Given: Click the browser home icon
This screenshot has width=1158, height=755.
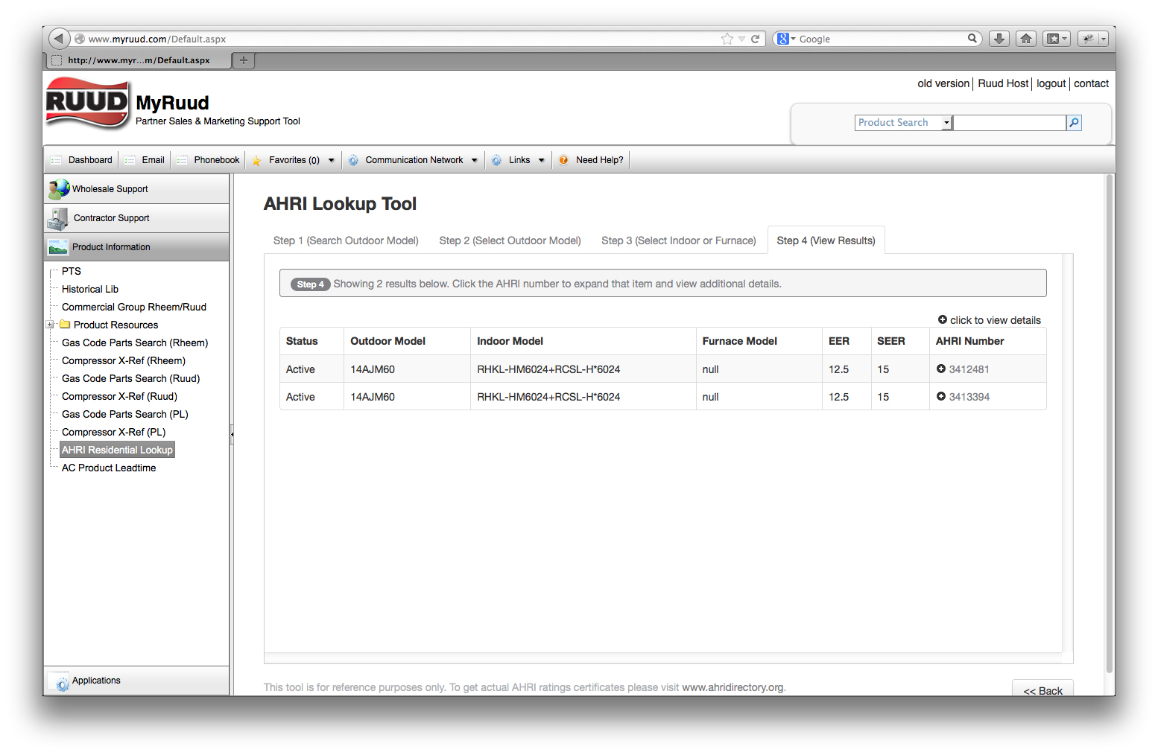Looking at the screenshot, I should coord(1026,38).
